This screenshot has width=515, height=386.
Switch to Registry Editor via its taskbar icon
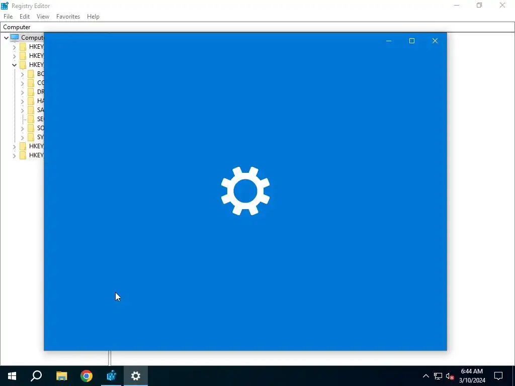tap(111, 376)
